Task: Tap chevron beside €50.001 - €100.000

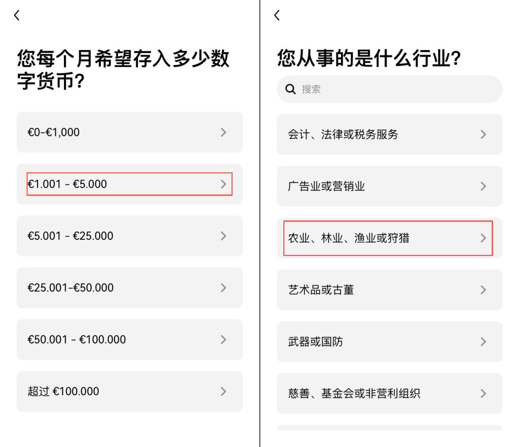Action: tap(224, 340)
